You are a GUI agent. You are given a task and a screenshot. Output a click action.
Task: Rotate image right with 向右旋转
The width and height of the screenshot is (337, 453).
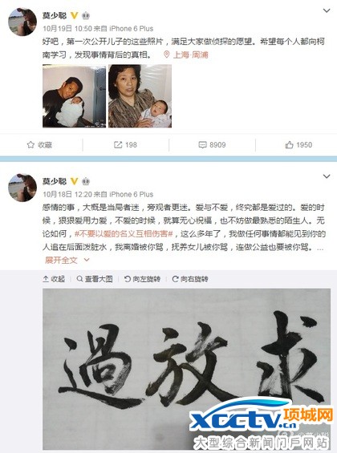click(x=190, y=279)
